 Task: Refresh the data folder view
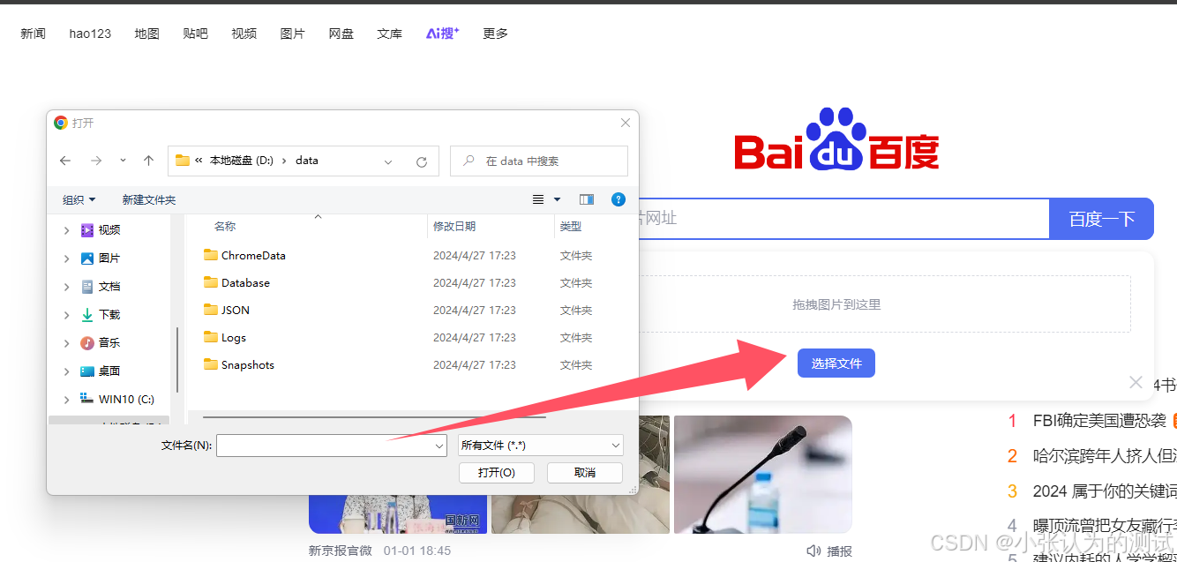click(422, 161)
